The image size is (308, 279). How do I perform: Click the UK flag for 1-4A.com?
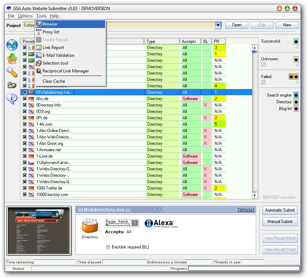[31, 124]
